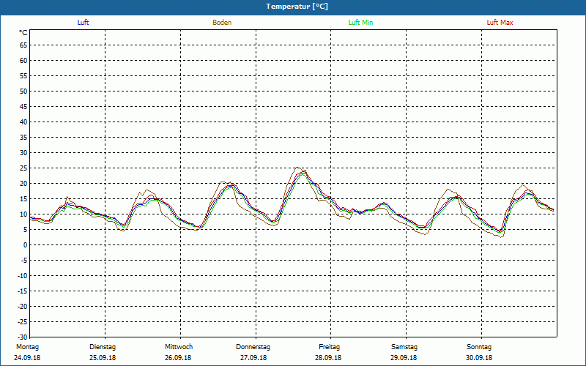Click the blue Luft legend label

83,23
